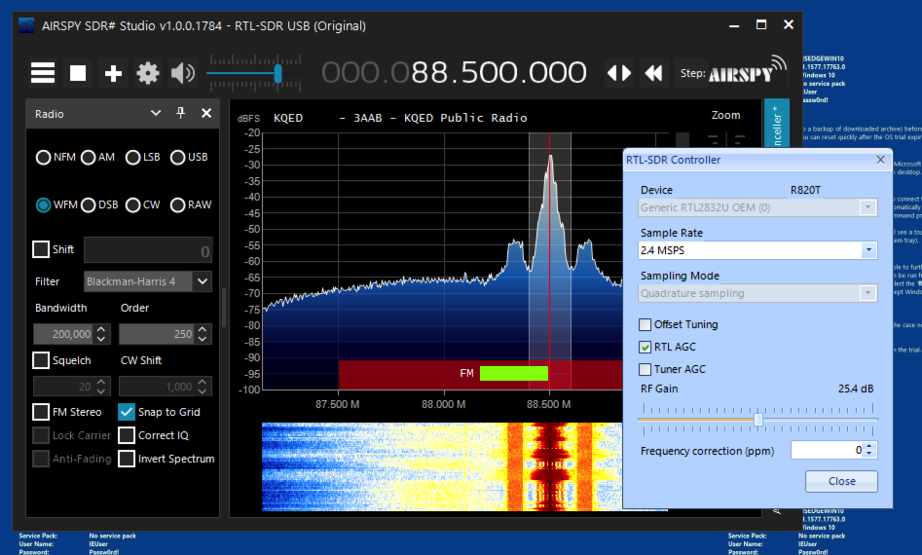This screenshot has width=922, height=555.
Task: Close the Radio panel with the X icon
Action: tap(206, 114)
